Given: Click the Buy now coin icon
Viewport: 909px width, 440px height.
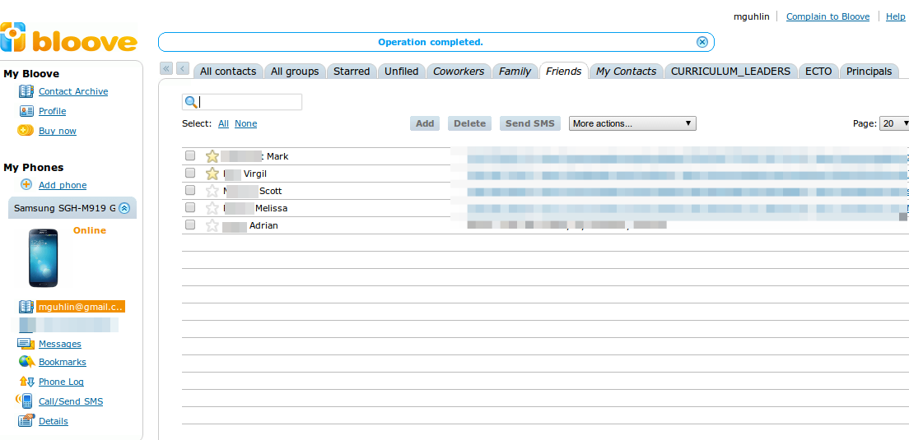Looking at the screenshot, I should (x=26, y=131).
